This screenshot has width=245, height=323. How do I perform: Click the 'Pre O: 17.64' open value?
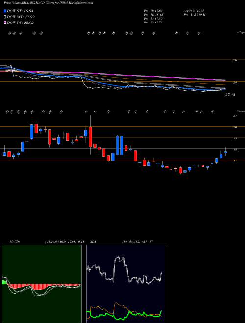point(153,11)
